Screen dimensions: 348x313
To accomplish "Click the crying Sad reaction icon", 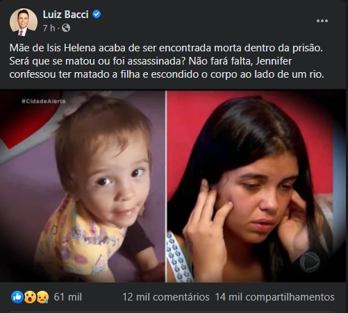I will click(x=43, y=297).
